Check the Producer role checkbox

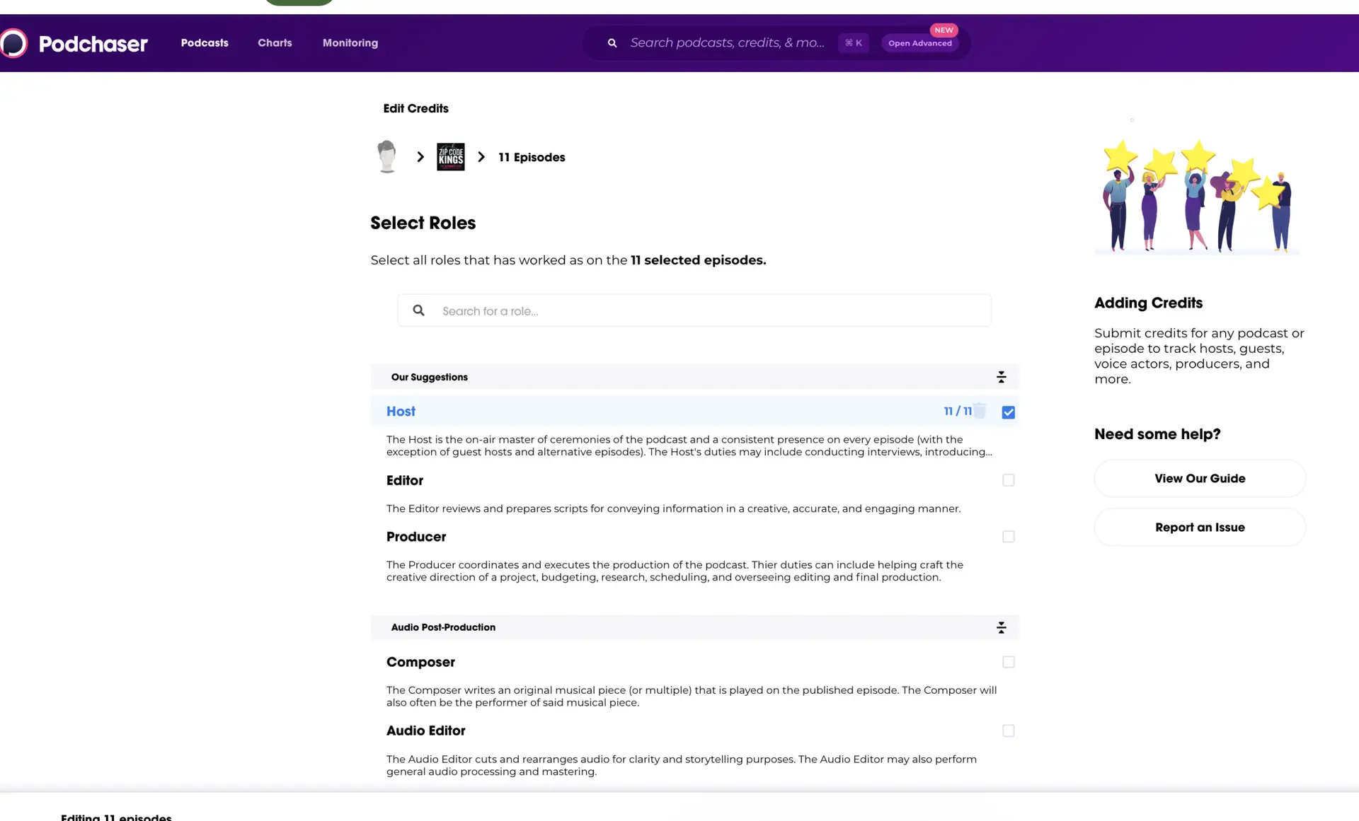(1008, 537)
